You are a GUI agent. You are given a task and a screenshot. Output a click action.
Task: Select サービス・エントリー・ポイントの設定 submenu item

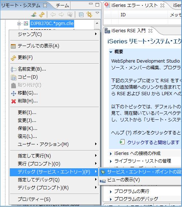[141, 172]
